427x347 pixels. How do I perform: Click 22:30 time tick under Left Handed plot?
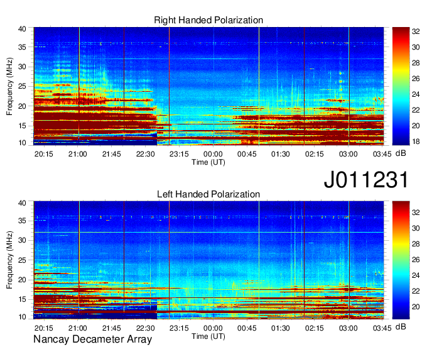click(146, 328)
